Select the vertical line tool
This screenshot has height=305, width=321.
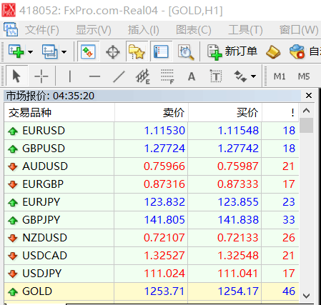(x=70, y=76)
